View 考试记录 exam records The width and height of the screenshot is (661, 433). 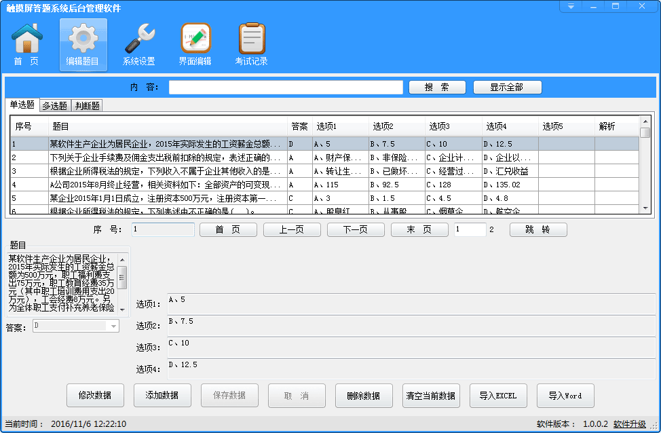click(251, 43)
